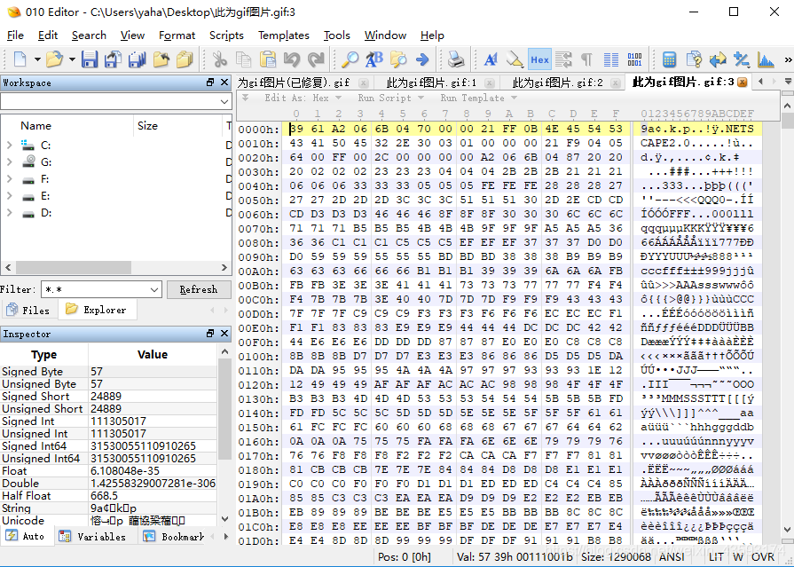Click the Find in Files icon

pyautogui.click(x=398, y=59)
